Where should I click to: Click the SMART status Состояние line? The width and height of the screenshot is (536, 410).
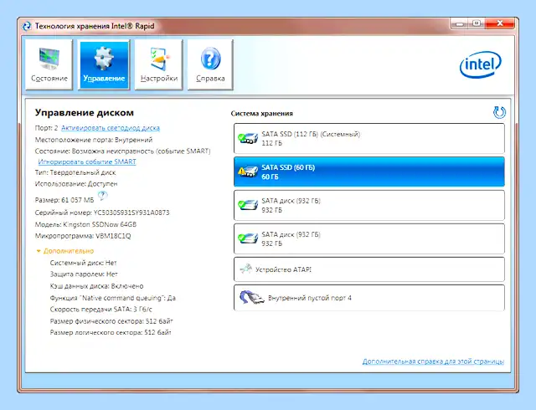(123, 151)
